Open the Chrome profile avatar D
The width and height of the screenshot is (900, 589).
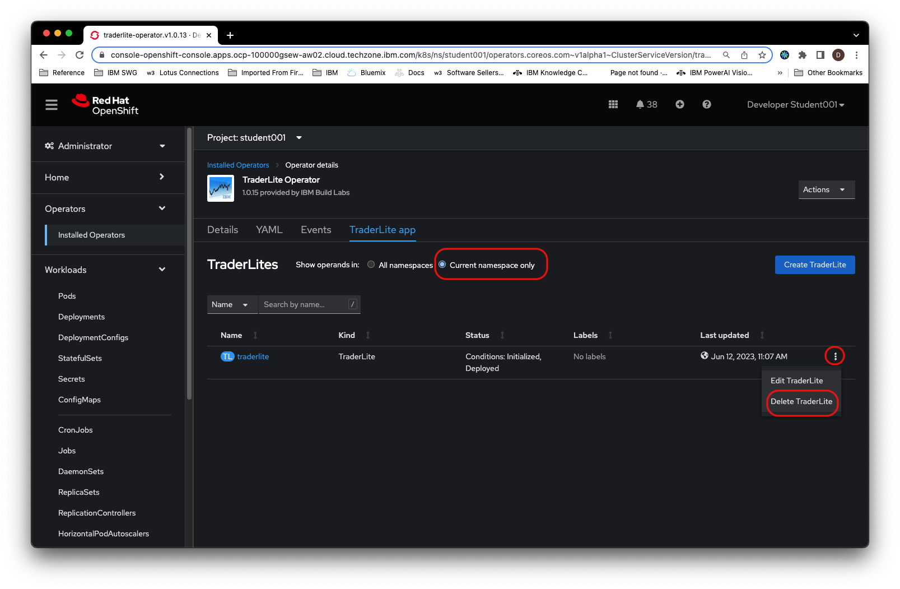pyautogui.click(x=838, y=55)
